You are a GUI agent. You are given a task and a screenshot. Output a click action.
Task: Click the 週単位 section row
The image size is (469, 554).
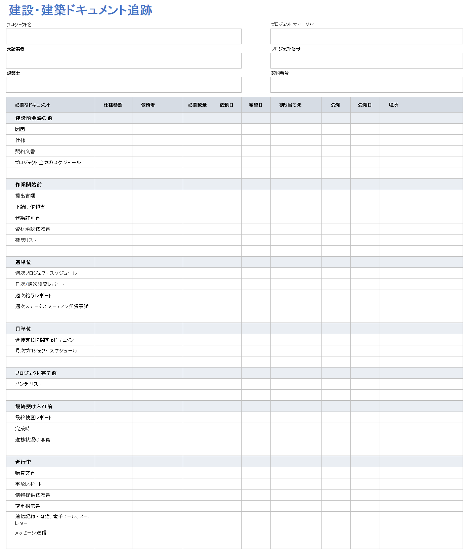click(234, 262)
